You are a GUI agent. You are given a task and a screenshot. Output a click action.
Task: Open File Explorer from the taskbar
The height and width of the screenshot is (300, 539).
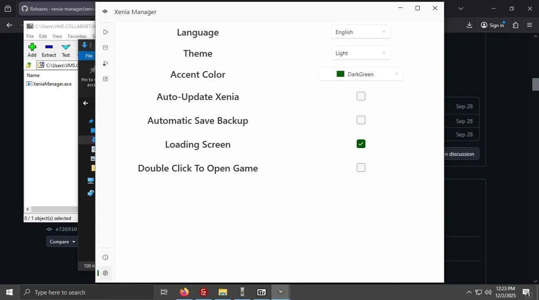[223, 292]
